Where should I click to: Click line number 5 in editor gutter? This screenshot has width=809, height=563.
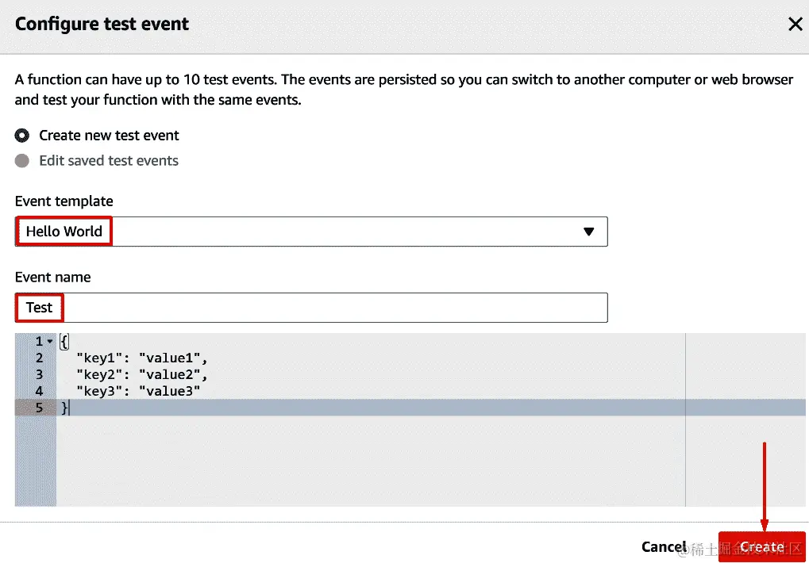[x=39, y=408]
